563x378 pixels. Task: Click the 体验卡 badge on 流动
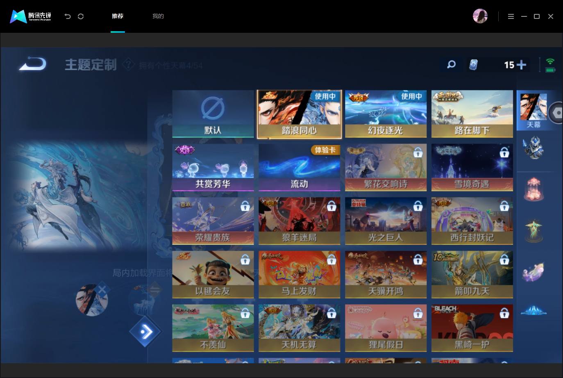[x=325, y=150]
